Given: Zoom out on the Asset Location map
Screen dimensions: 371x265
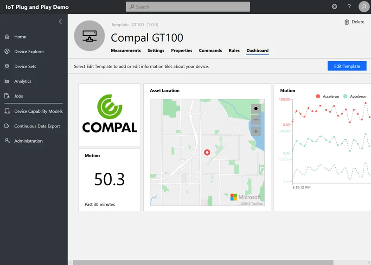Looking at the screenshot, I should point(256,120).
